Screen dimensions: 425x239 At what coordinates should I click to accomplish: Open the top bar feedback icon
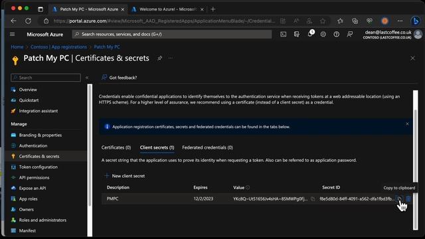pyautogui.click(x=350, y=35)
